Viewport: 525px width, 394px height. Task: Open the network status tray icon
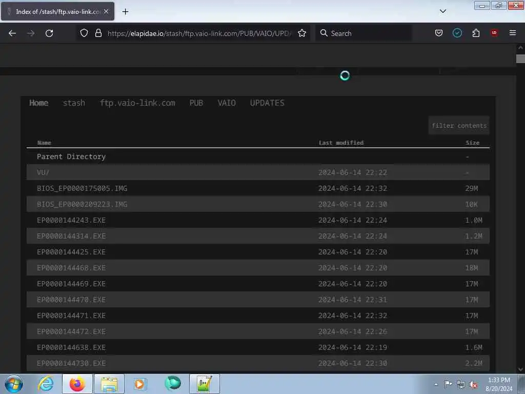point(461,385)
